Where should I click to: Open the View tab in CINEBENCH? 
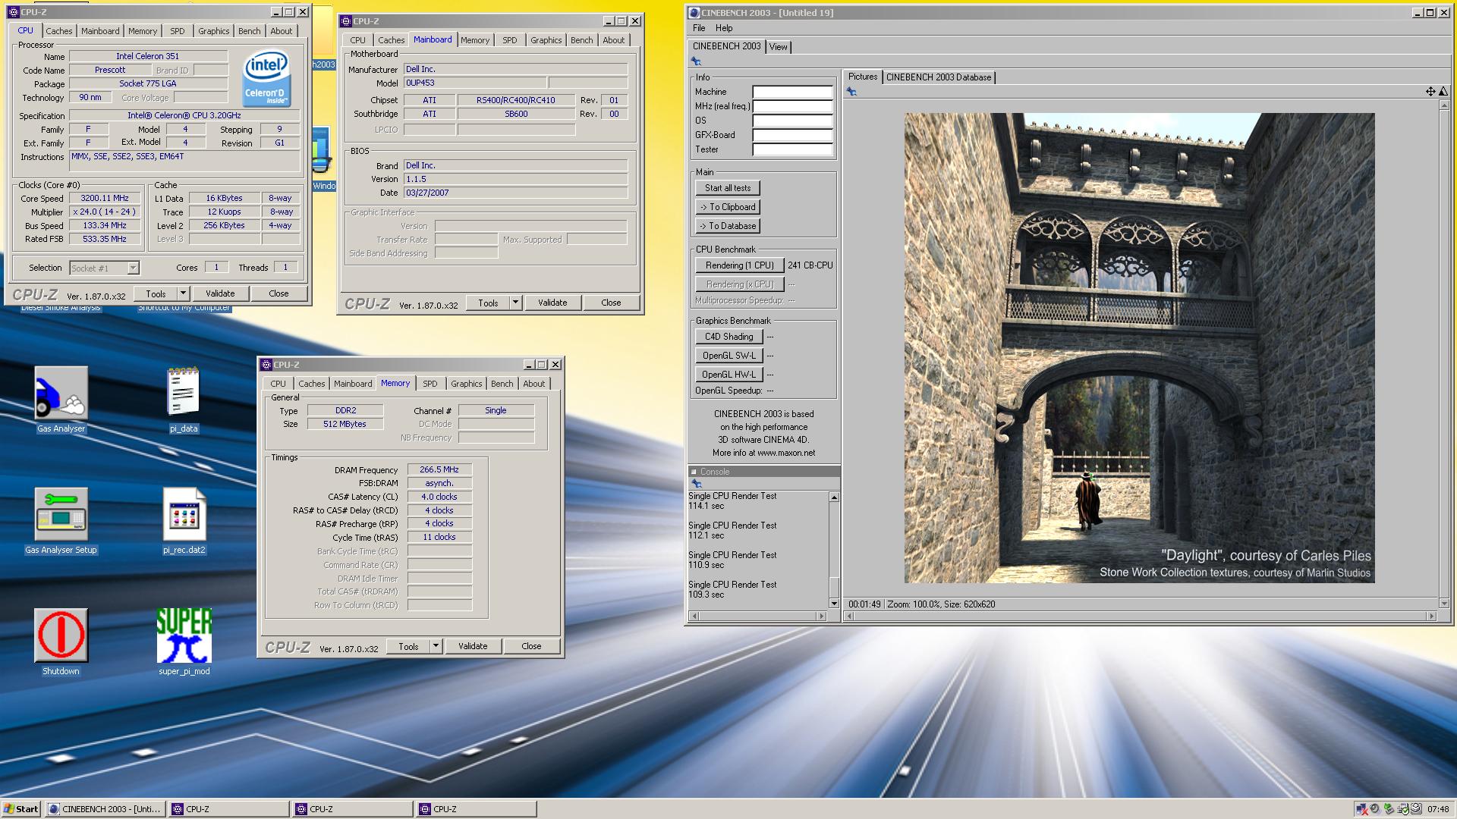778,47
